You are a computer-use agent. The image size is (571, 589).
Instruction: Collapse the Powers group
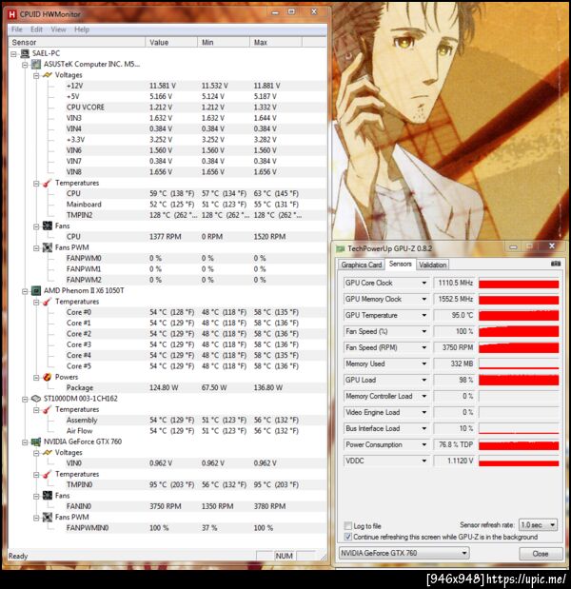click(36, 378)
